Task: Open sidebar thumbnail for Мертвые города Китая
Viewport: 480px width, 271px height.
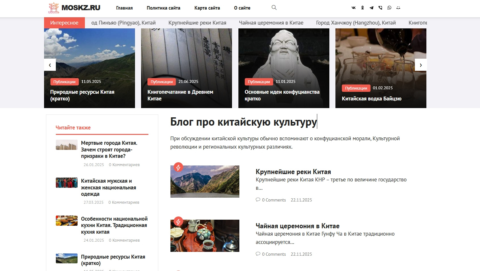Action: (x=67, y=145)
